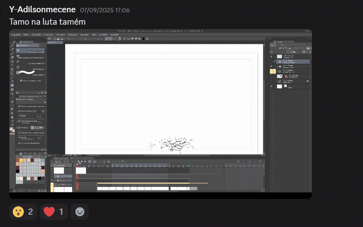The height and width of the screenshot is (227, 363).
Task: Select the Balloon tool below Text tool
Action: 12,106
